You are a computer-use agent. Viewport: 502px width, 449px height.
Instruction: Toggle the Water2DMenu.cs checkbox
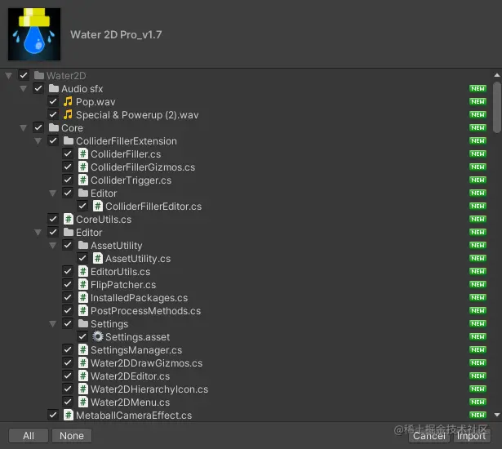68,402
